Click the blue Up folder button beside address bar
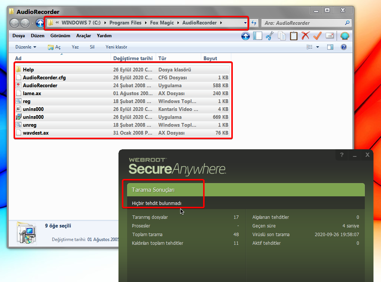 [40, 23]
